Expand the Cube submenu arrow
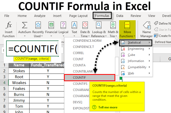 point(149,55)
